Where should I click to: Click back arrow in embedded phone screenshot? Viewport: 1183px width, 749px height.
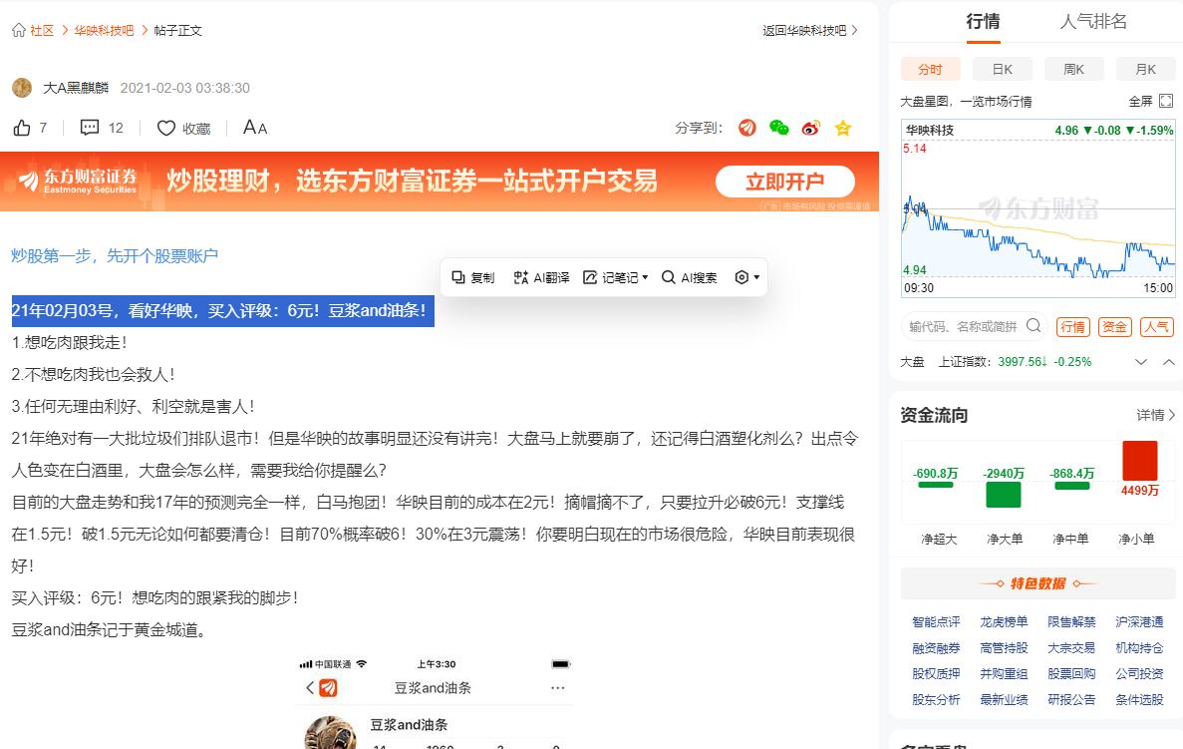[x=310, y=688]
